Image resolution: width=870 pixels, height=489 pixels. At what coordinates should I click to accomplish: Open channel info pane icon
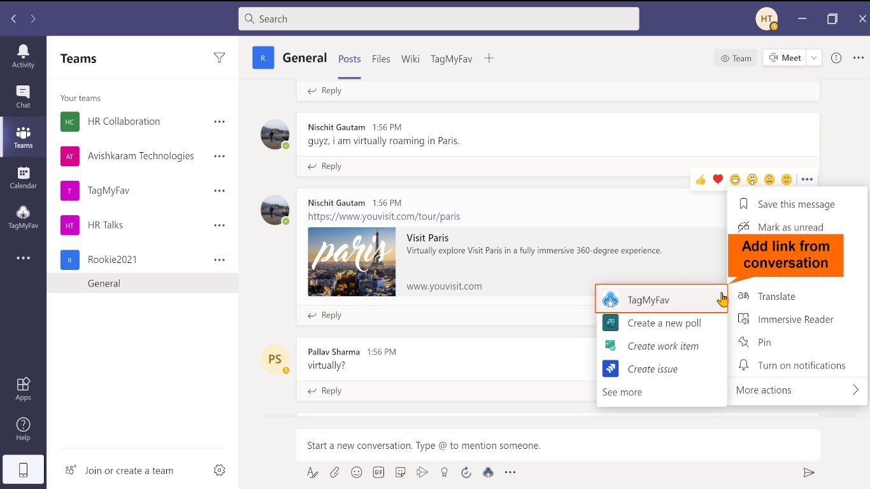click(x=836, y=58)
